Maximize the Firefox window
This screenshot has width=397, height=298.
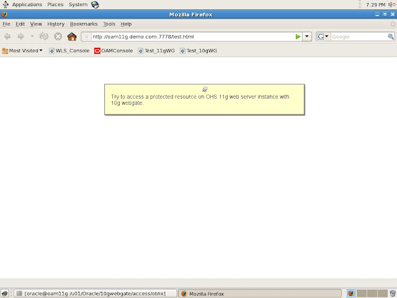385,14
